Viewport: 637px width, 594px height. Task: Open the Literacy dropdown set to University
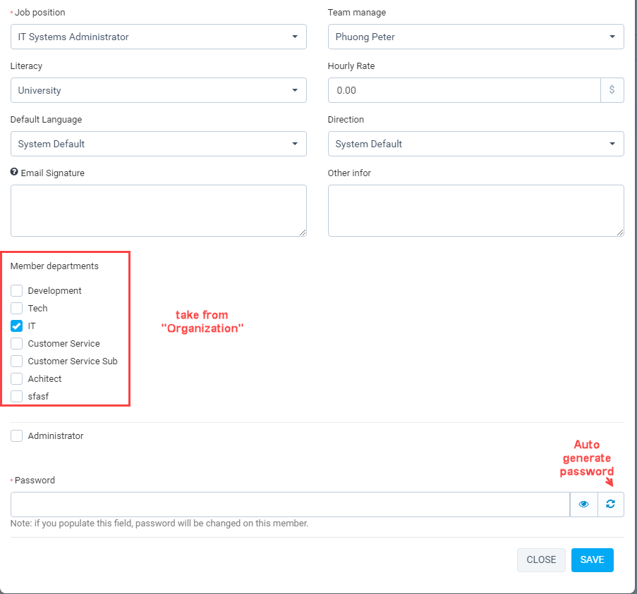159,90
